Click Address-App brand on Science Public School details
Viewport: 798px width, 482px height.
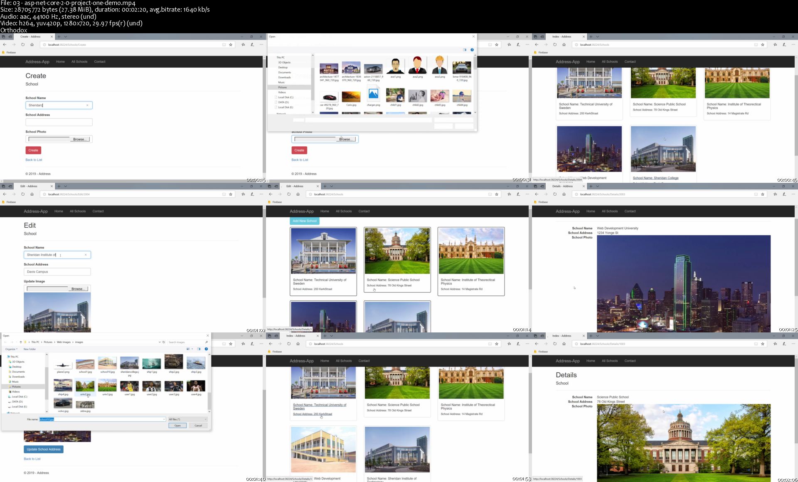tap(567, 361)
